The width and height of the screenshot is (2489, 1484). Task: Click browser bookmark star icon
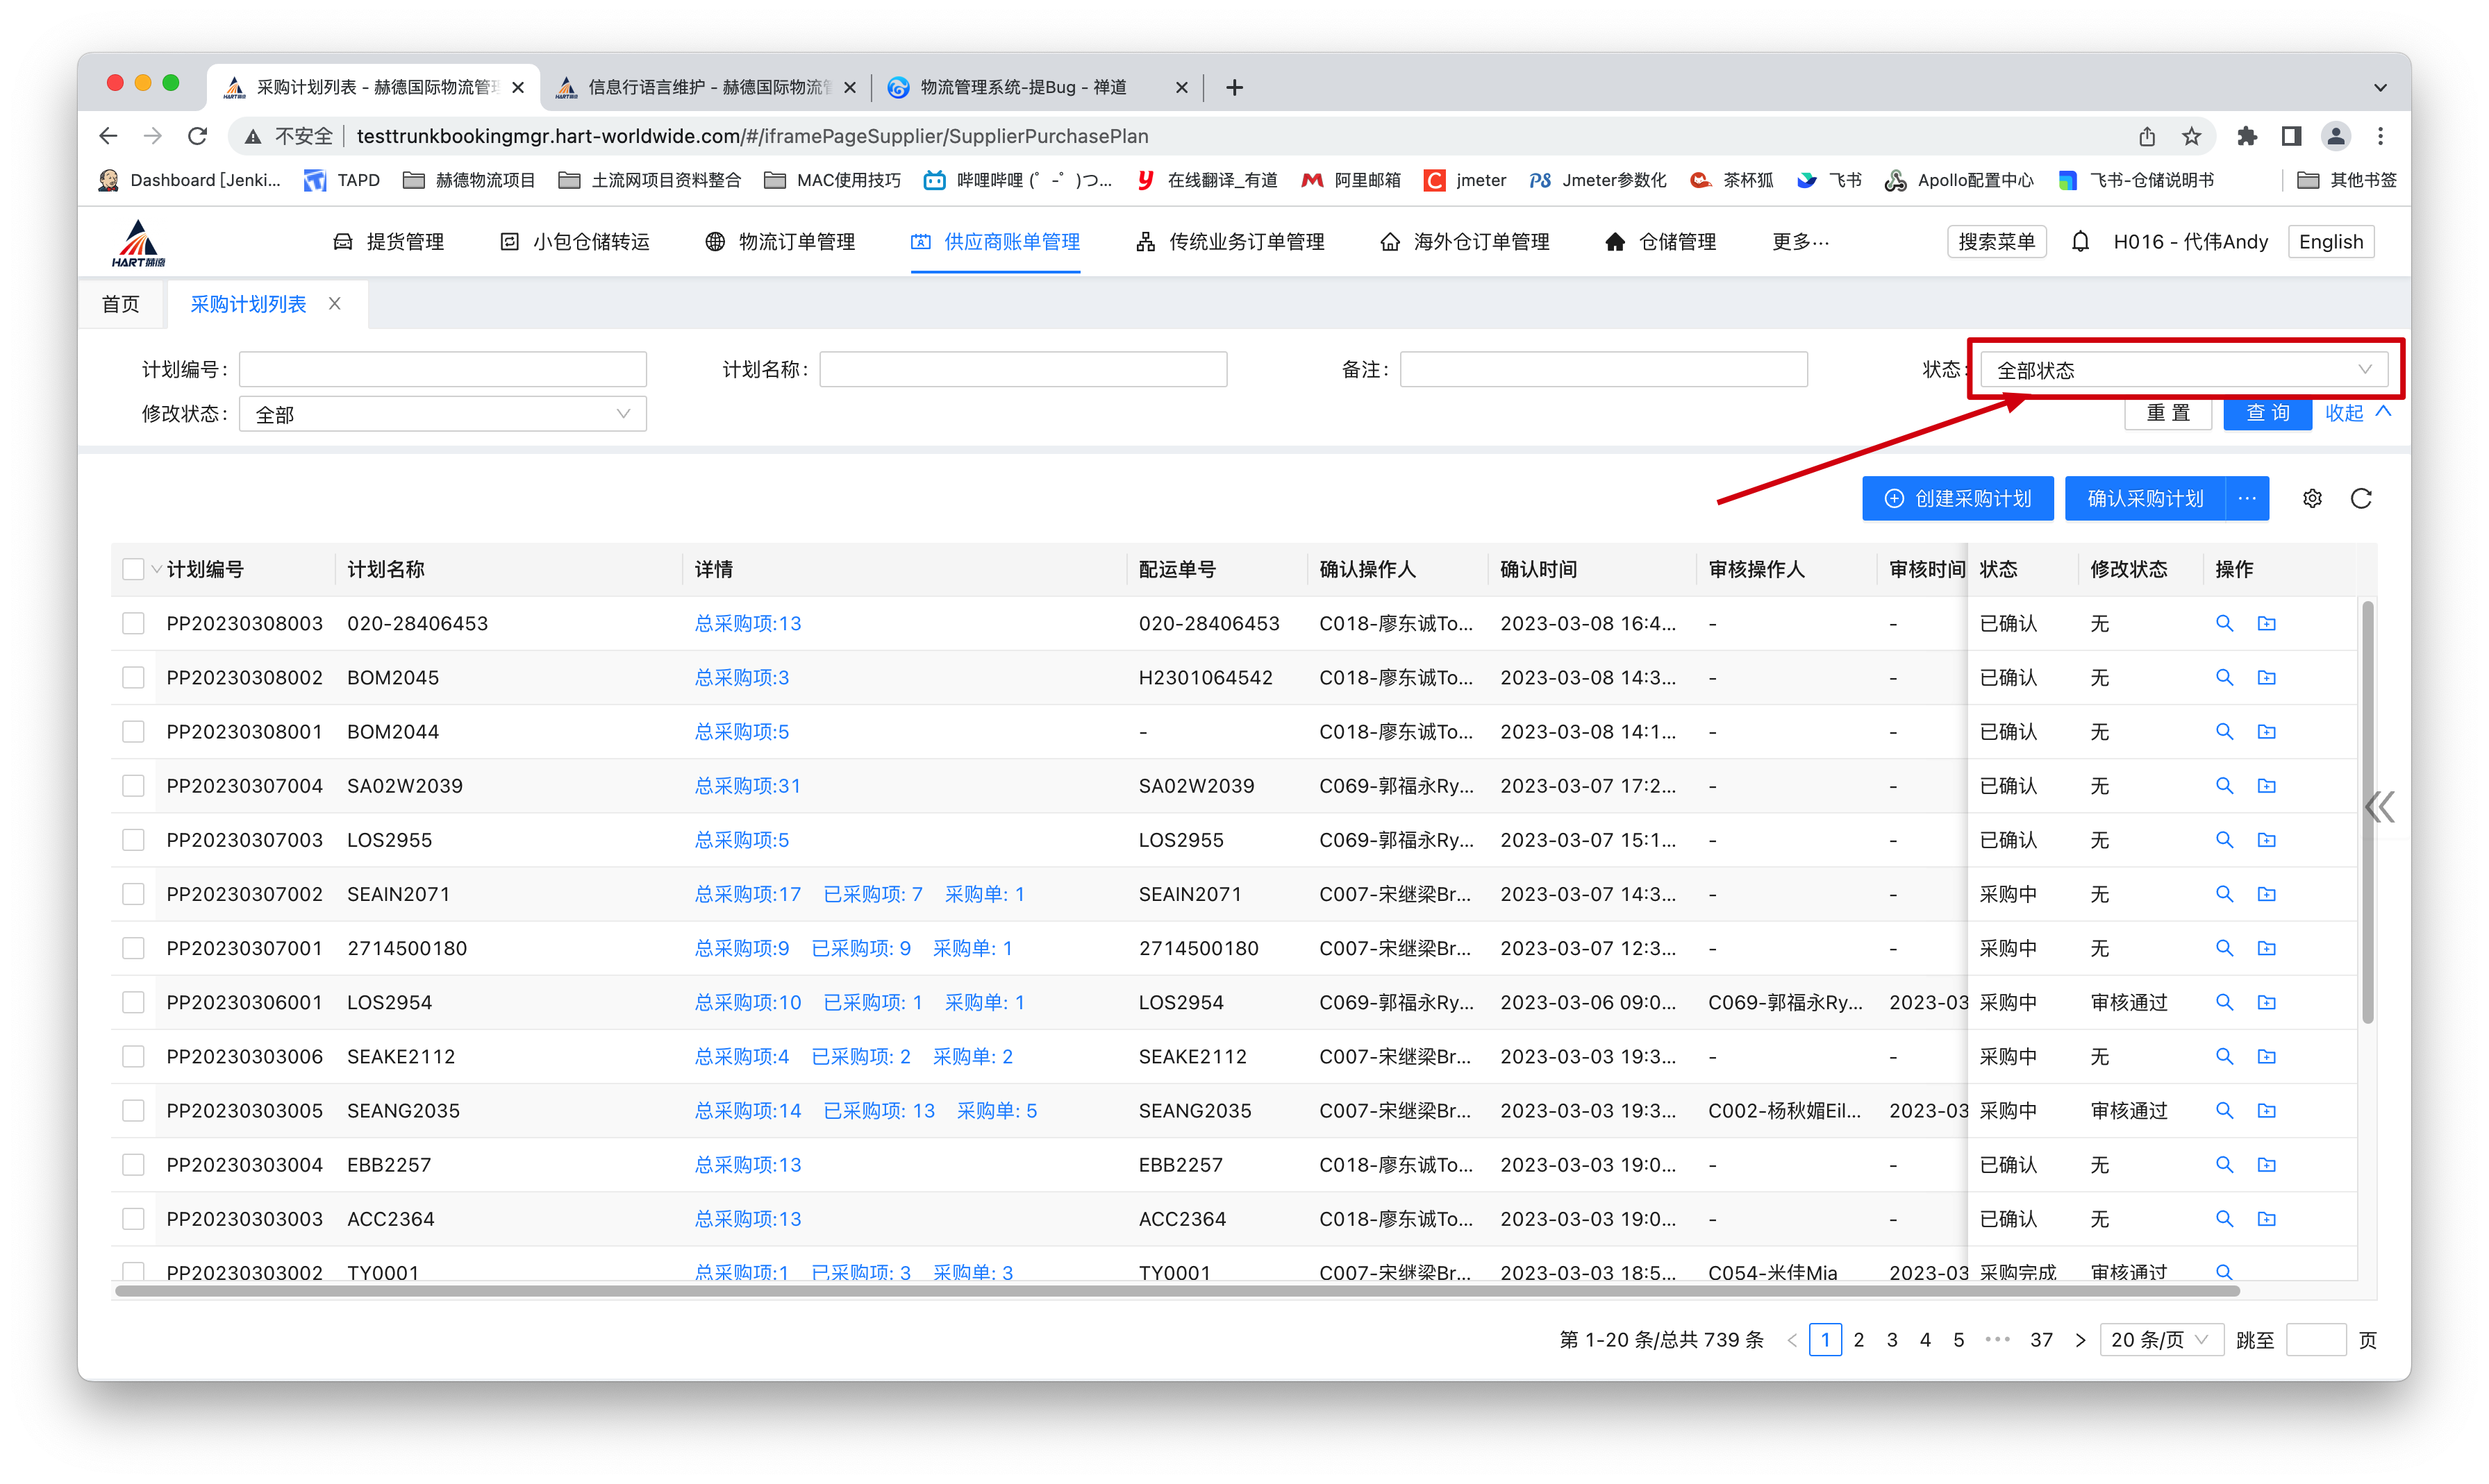2192,136
